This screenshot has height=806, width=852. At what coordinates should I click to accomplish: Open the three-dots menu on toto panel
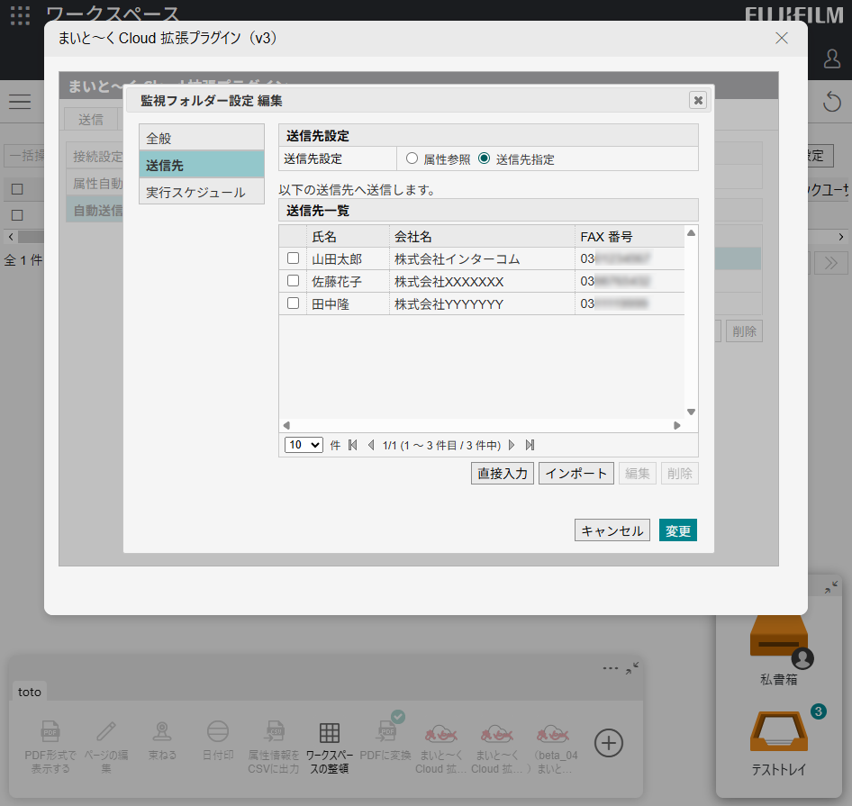click(611, 668)
